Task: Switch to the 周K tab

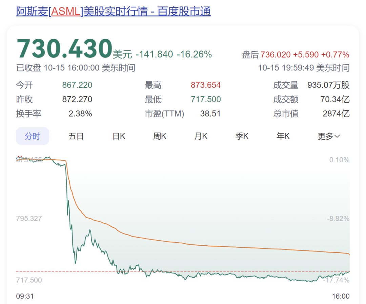Action: pyautogui.click(x=159, y=136)
